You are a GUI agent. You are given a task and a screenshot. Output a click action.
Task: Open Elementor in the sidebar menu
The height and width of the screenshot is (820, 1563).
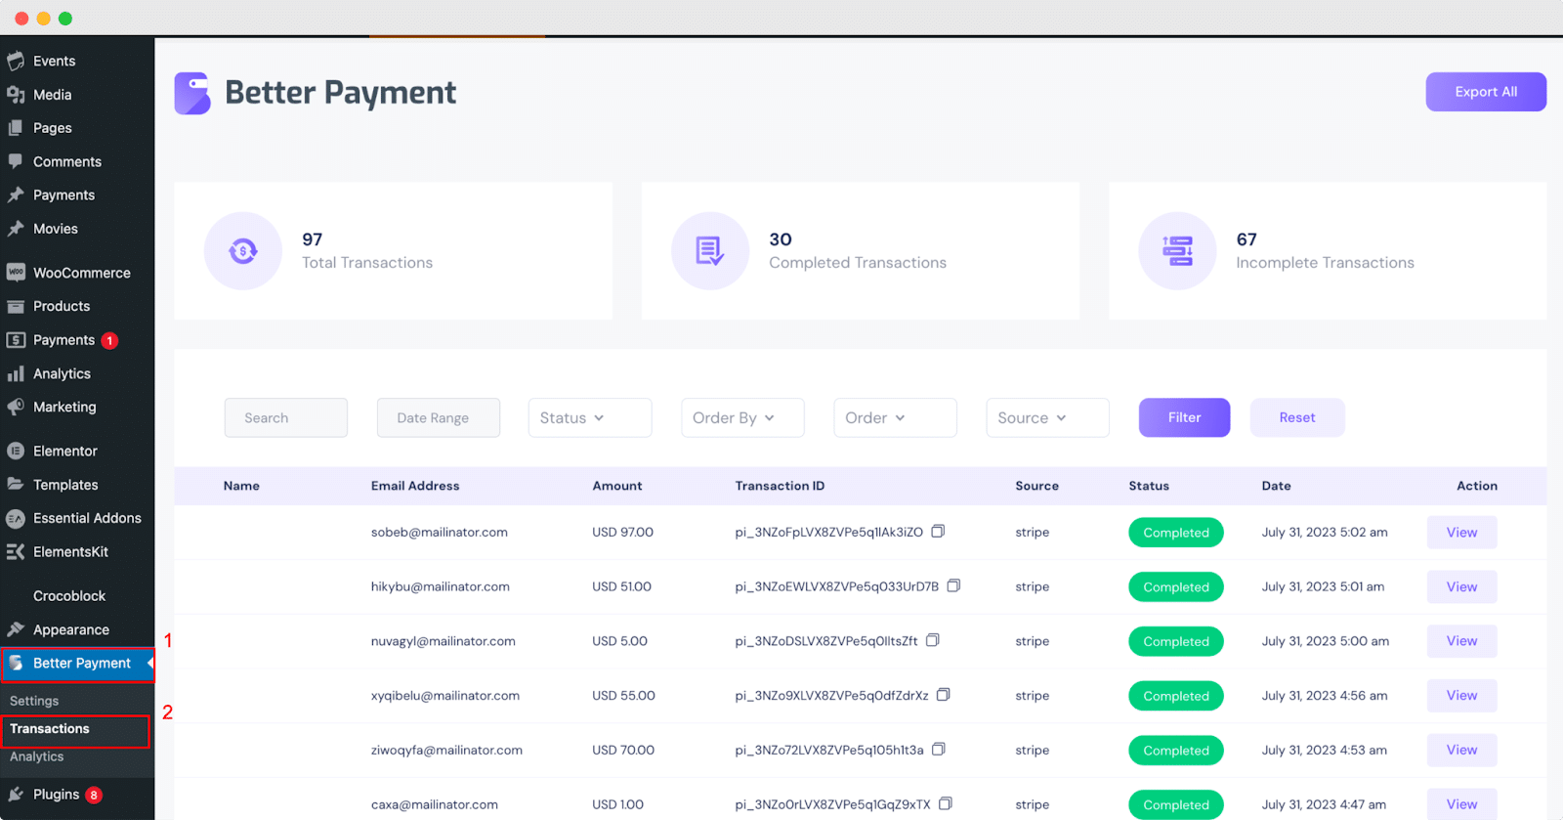pos(65,451)
